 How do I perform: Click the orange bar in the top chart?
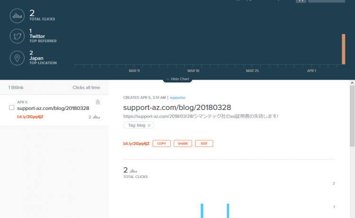click(344, 49)
